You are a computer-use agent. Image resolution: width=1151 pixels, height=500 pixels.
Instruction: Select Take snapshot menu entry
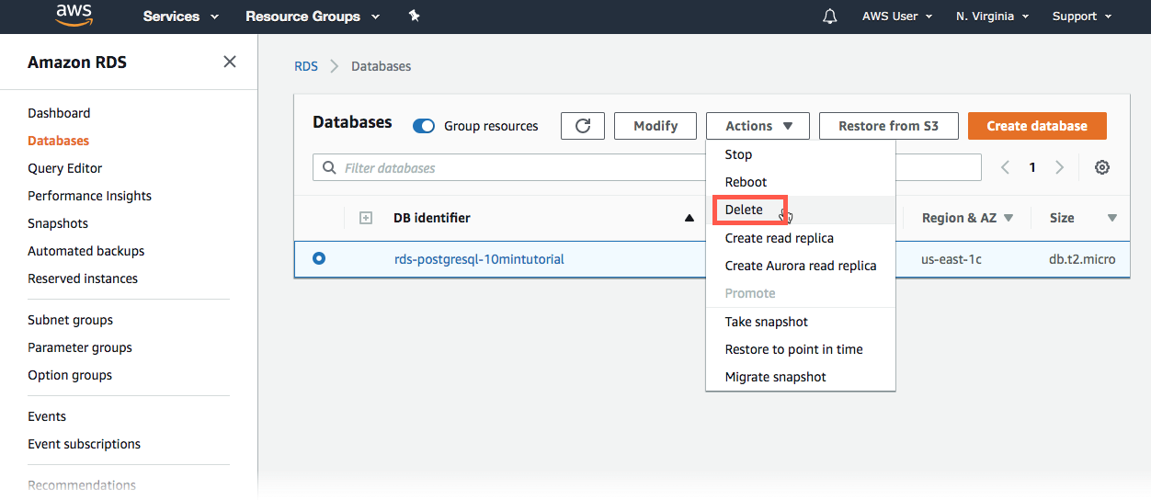767,322
